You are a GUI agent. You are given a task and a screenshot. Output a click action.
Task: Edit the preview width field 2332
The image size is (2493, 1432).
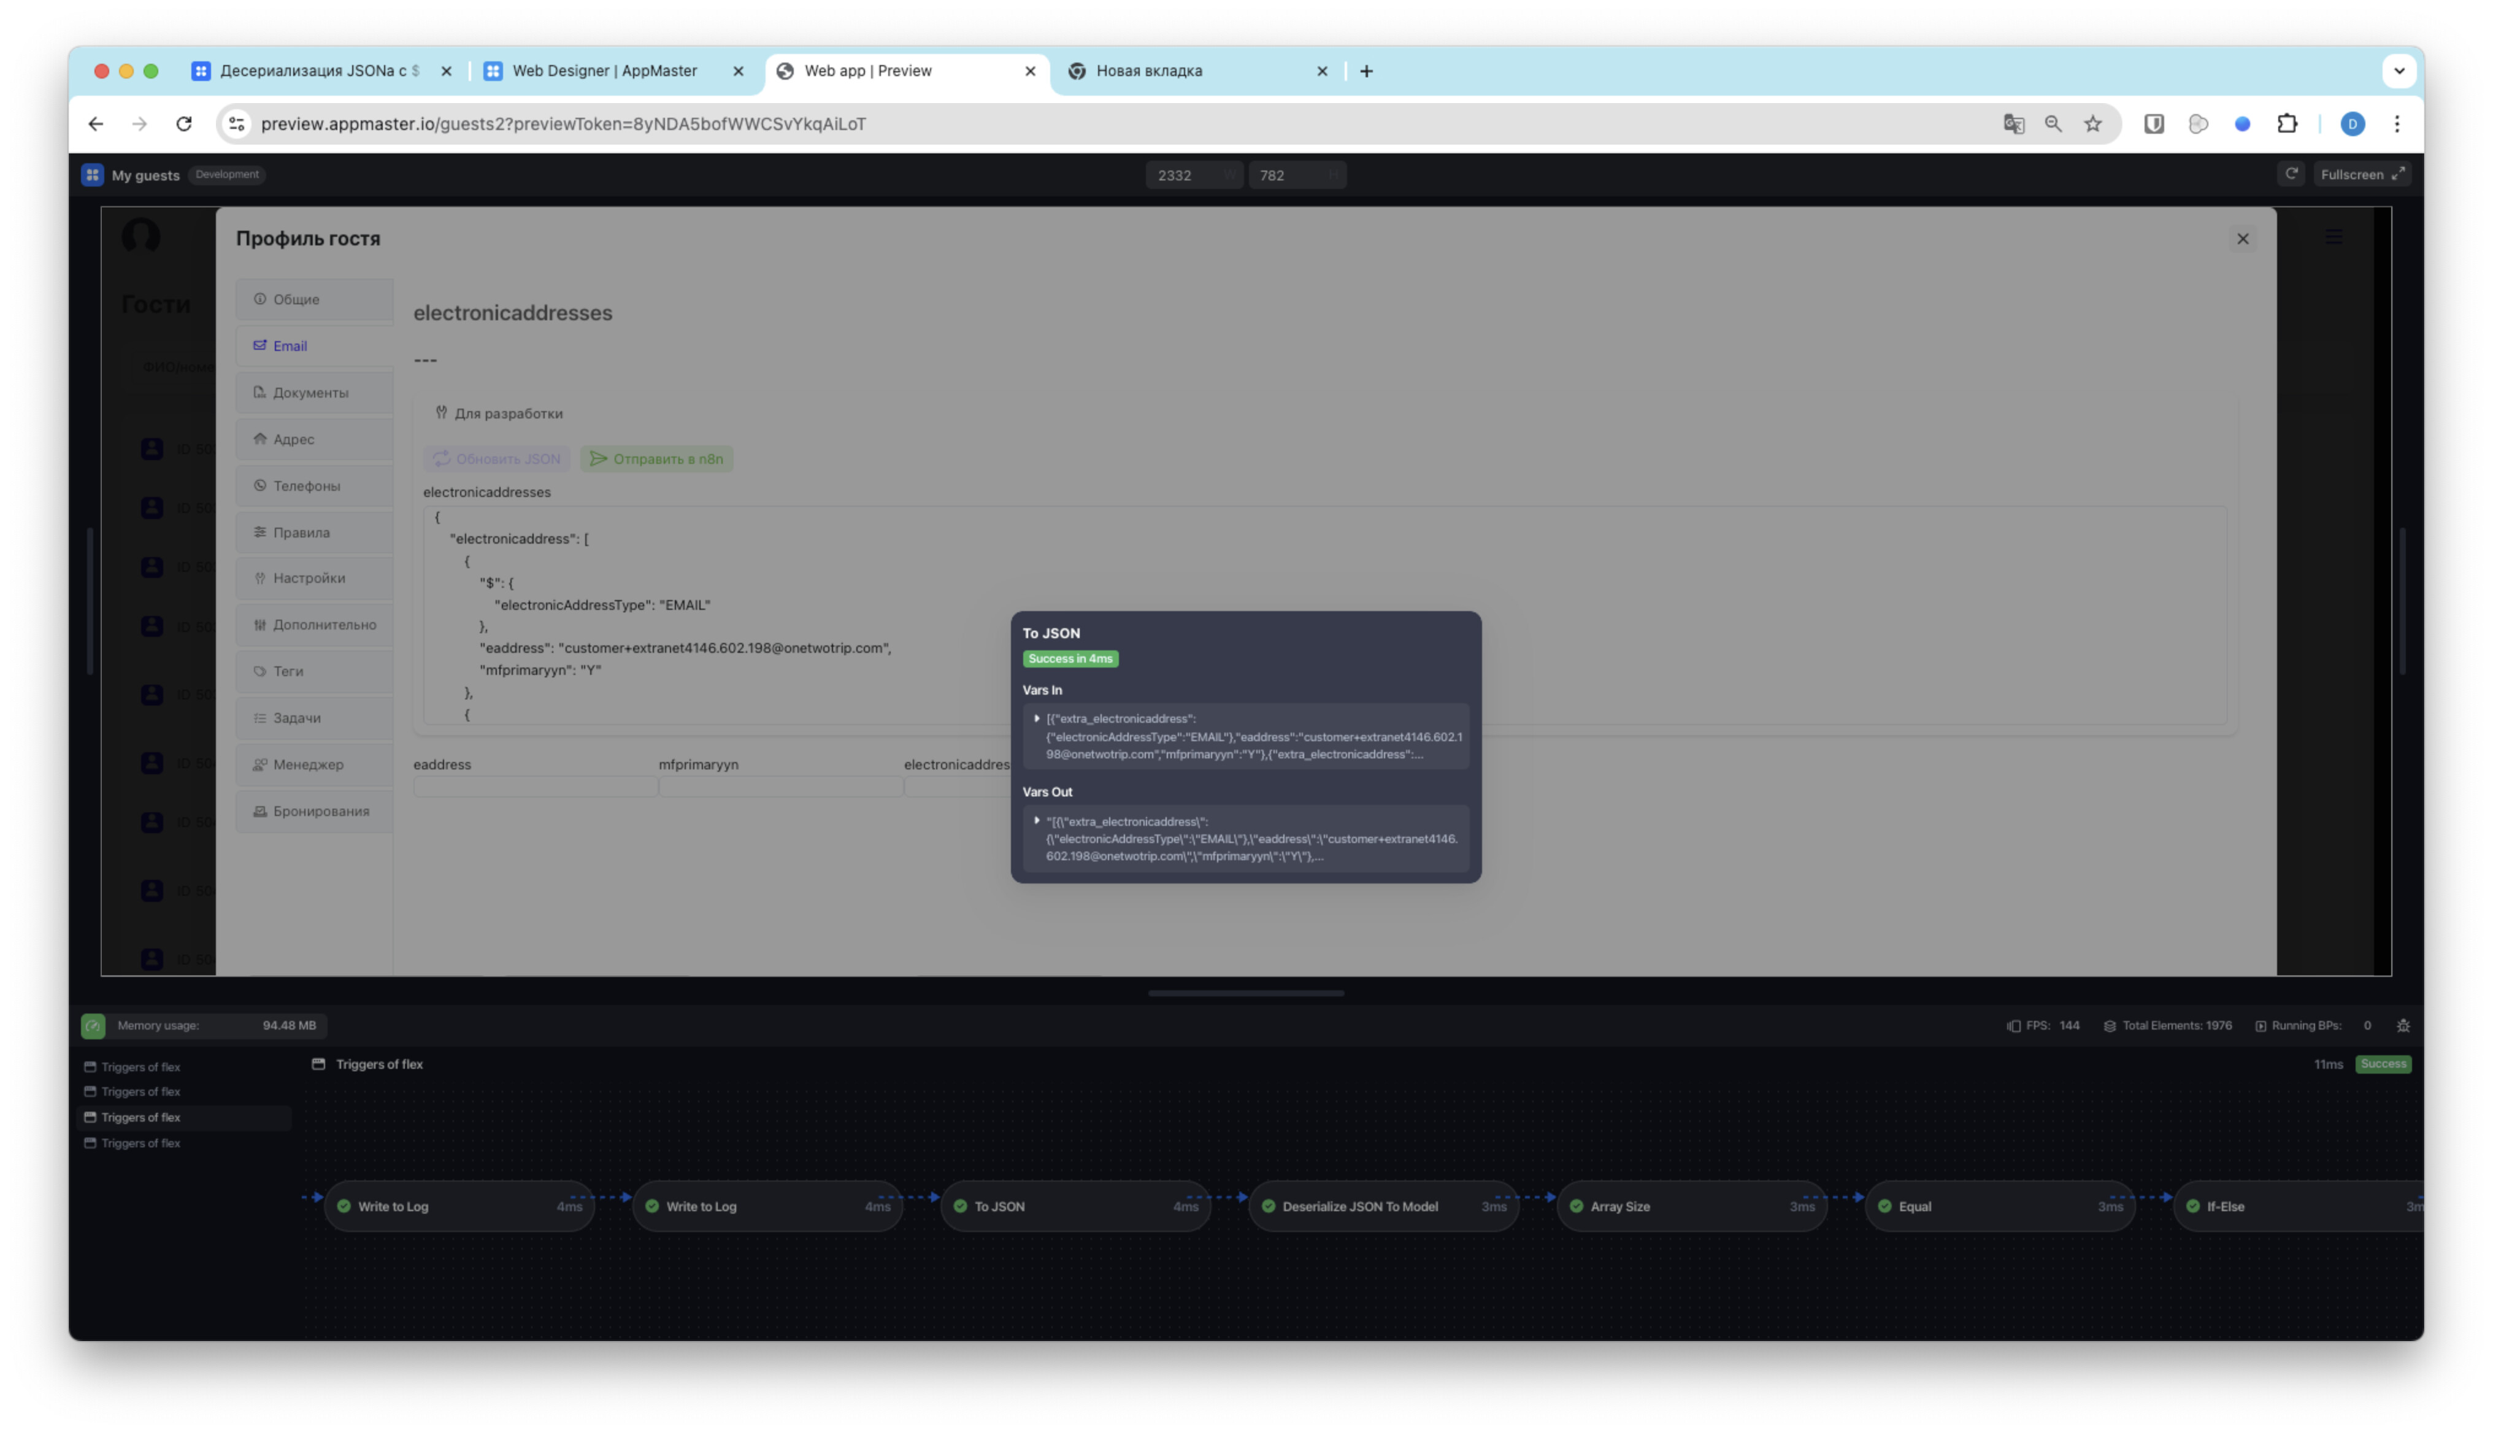click(1193, 175)
